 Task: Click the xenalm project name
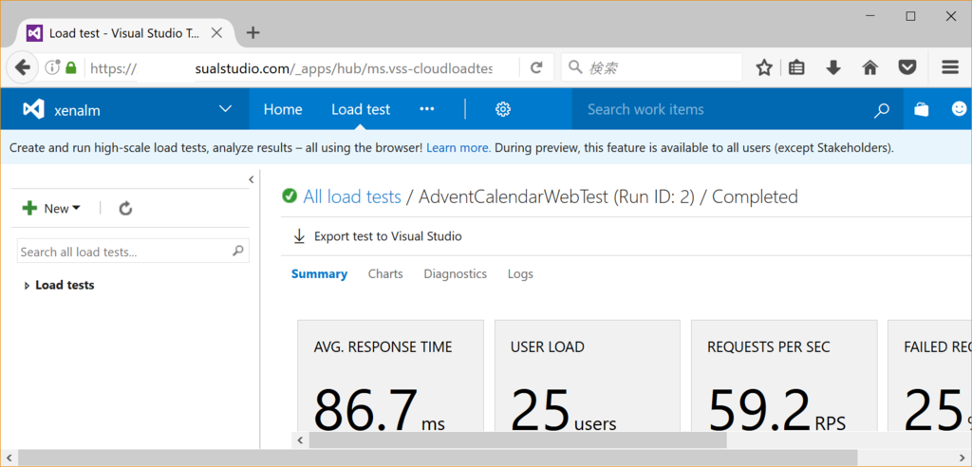(78, 111)
